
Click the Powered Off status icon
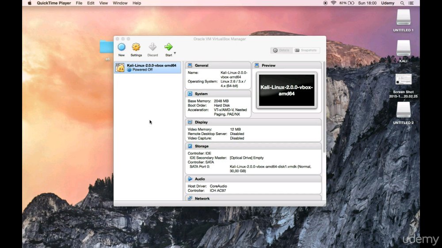point(129,70)
